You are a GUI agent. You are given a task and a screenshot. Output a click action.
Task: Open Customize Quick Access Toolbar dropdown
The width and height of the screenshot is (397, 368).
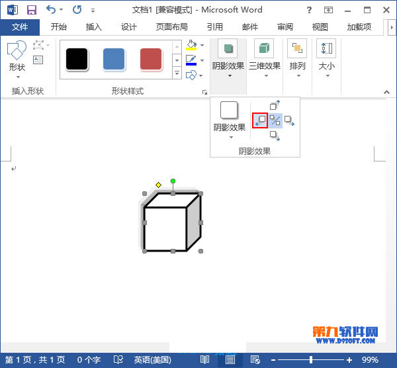point(93,11)
